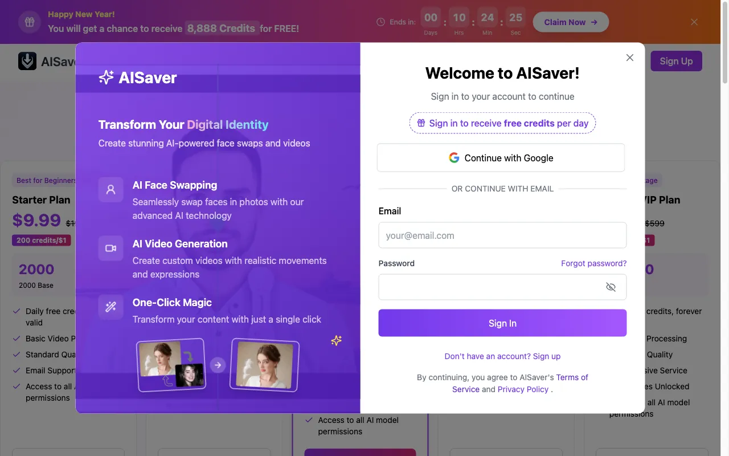This screenshot has width=729, height=456.
Task: Click the Google logo icon
Action: point(454,158)
